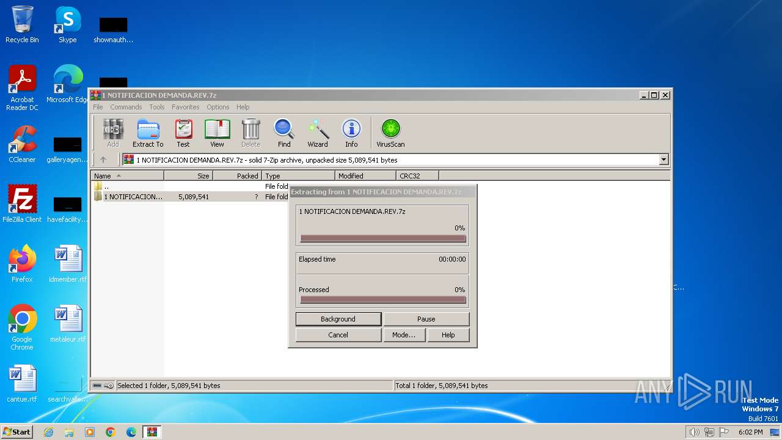Click the archive path text field
782x440 pixels.
click(390, 159)
